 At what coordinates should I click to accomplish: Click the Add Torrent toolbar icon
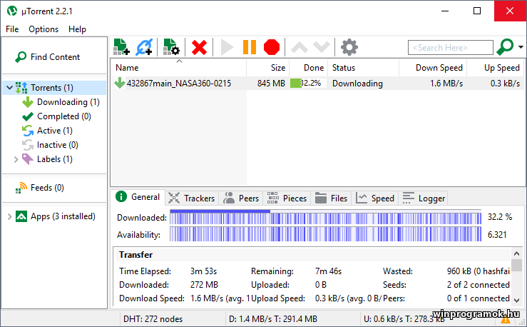point(121,47)
